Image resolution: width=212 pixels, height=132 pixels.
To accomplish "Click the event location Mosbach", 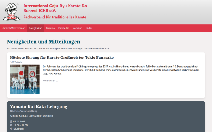I will click(x=18, y=128).
